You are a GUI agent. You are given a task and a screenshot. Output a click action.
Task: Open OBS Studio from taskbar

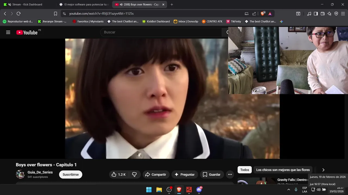[x=169, y=190]
